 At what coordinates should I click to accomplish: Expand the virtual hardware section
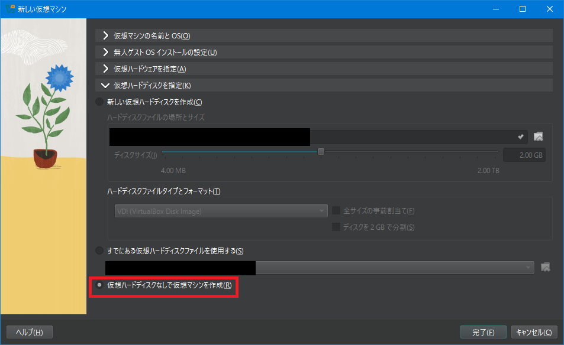pos(324,69)
